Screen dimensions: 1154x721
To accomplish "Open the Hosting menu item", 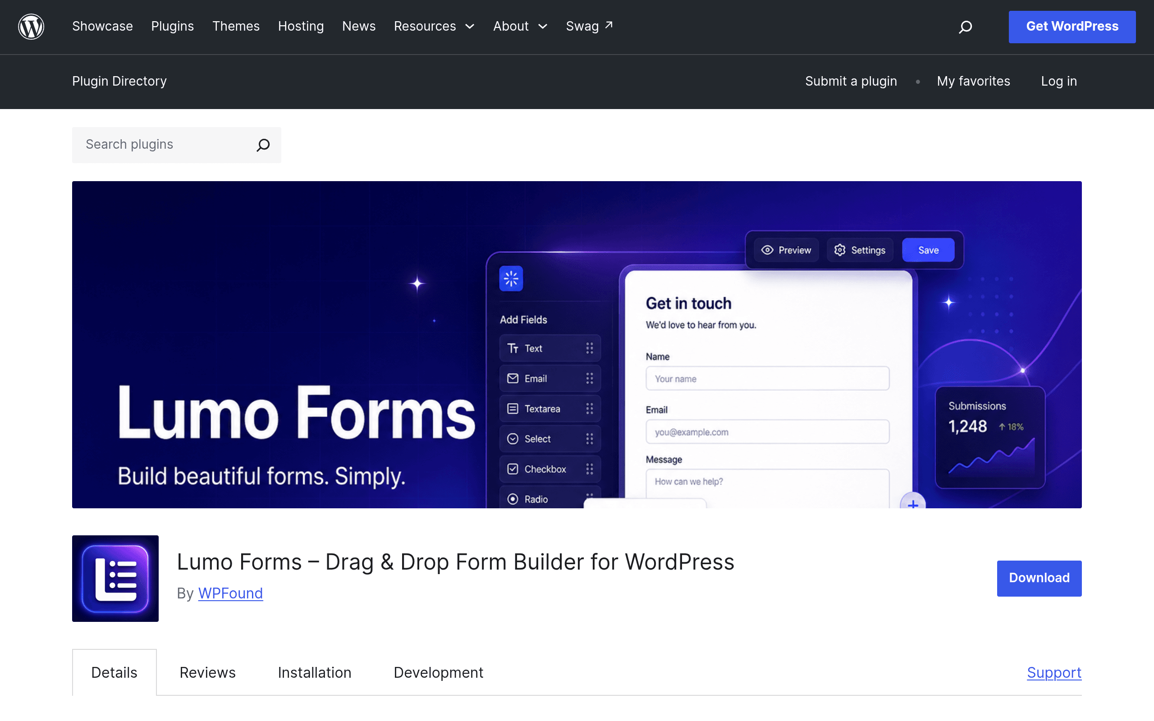I will click(x=301, y=26).
